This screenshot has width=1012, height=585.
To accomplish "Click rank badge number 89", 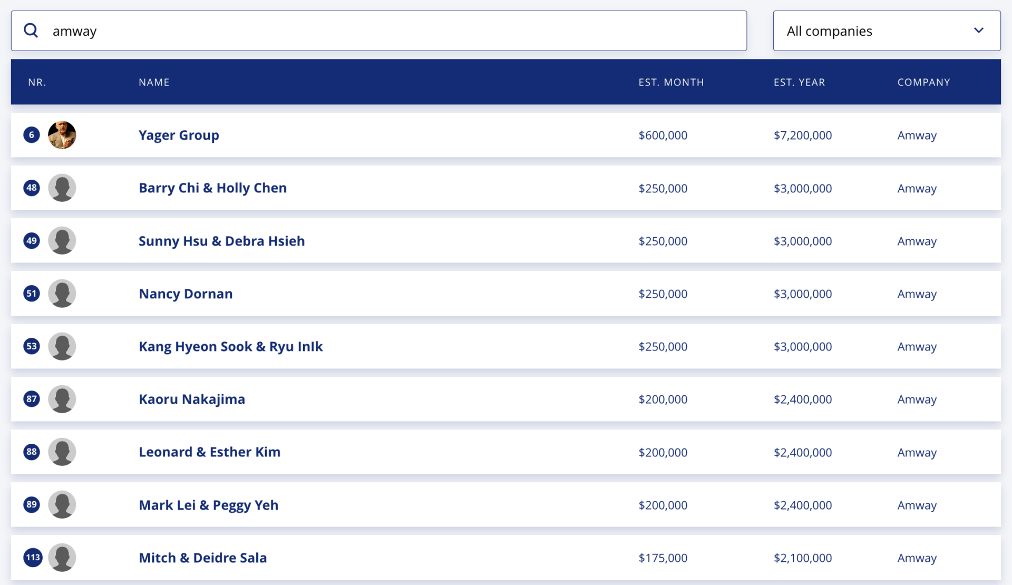I will pos(32,504).
